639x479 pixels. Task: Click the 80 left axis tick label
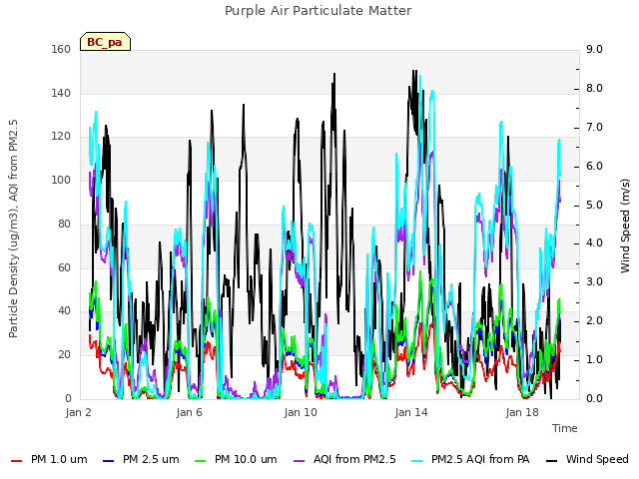[x=64, y=224]
